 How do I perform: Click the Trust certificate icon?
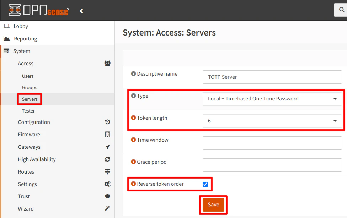pyautogui.click(x=107, y=196)
